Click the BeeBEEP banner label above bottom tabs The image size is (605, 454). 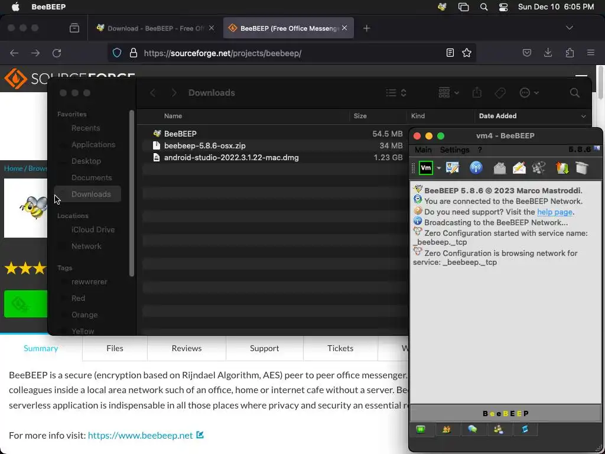[506, 413]
